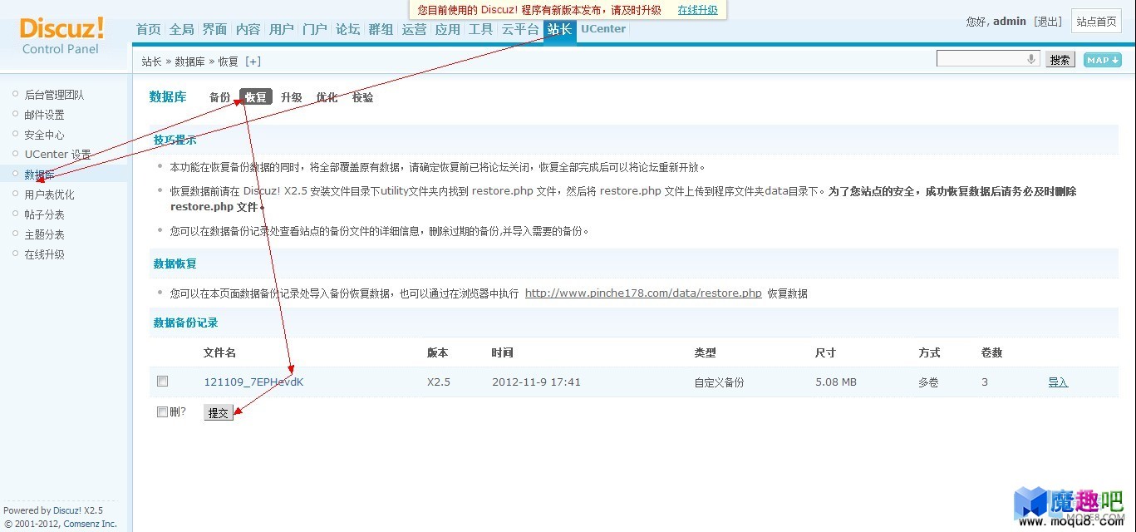Open 安全中心 in the sidebar
This screenshot has height=532, width=1136.
tap(44, 135)
